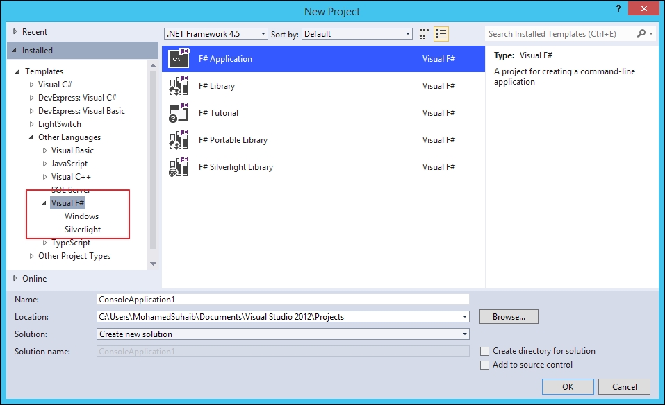Select the Visual F# tree item
Screen dimensions: 665x405
point(67,203)
